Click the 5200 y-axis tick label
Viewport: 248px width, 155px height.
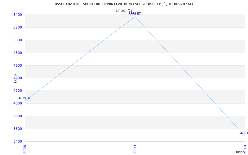pos(17,27)
